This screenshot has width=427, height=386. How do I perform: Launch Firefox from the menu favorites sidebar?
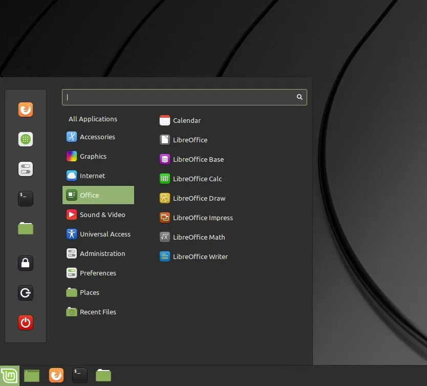26,110
